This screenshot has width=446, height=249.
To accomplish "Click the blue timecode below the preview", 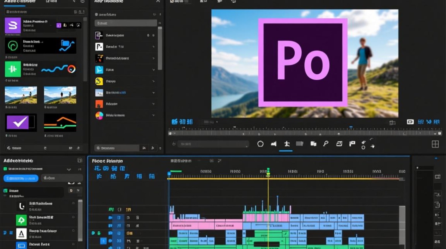I will pyautogui.click(x=182, y=122).
